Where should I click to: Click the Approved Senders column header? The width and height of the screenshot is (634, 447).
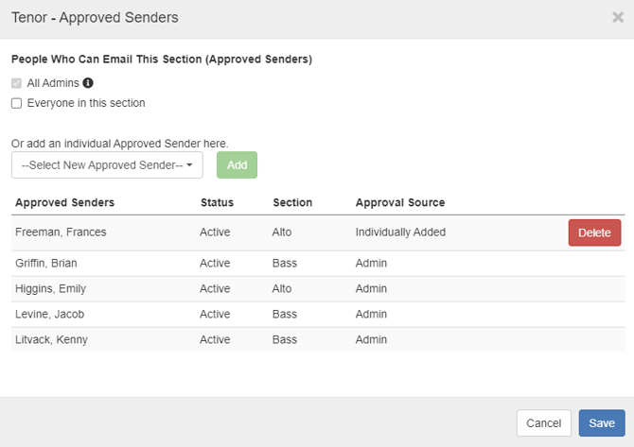(64, 202)
